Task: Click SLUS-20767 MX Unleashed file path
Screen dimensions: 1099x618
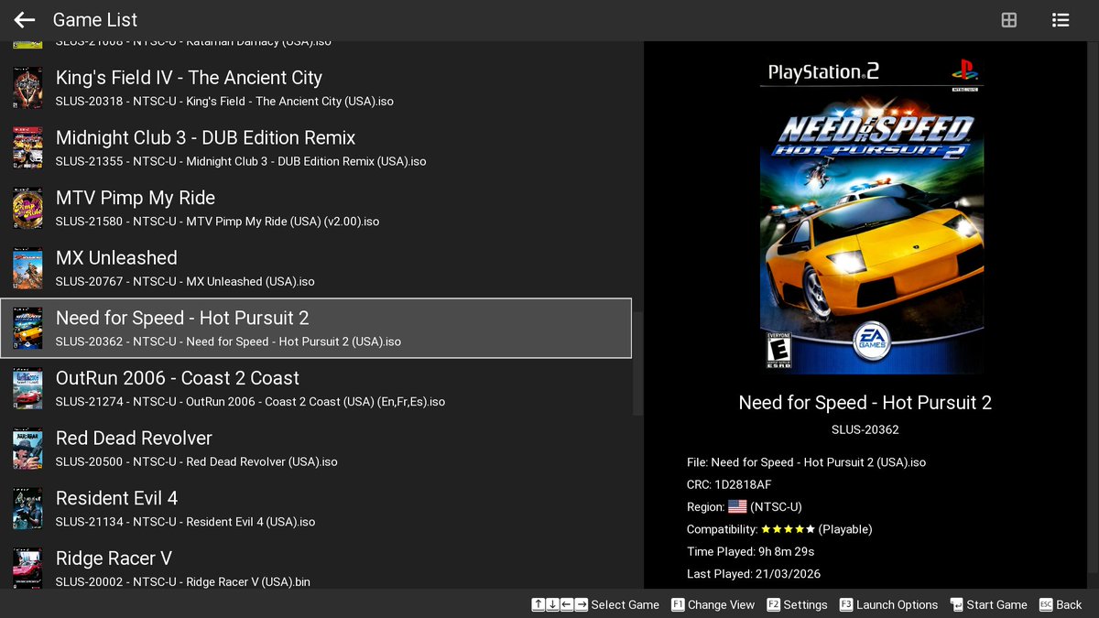Action: (185, 282)
